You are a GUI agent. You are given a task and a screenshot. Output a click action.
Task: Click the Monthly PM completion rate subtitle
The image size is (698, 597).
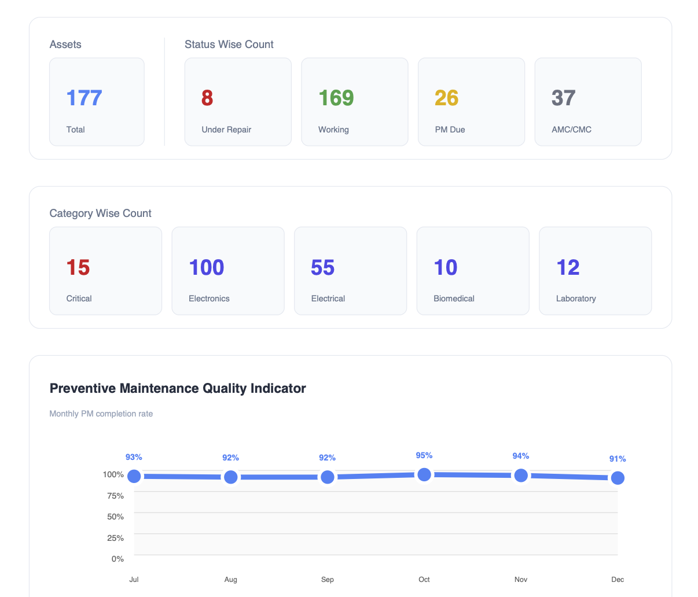click(x=101, y=414)
